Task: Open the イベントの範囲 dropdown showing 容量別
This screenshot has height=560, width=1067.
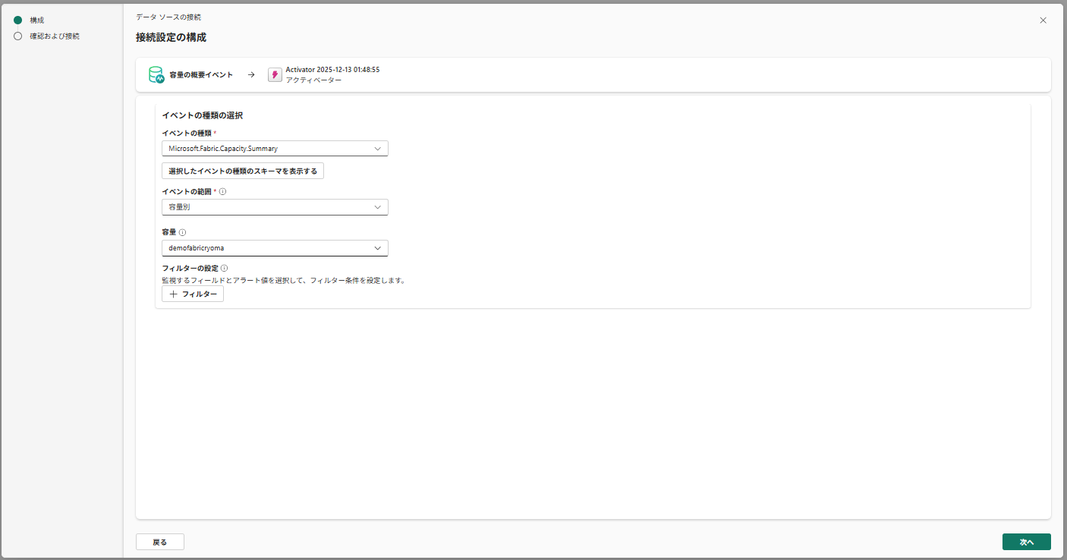Action: [x=275, y=207]
